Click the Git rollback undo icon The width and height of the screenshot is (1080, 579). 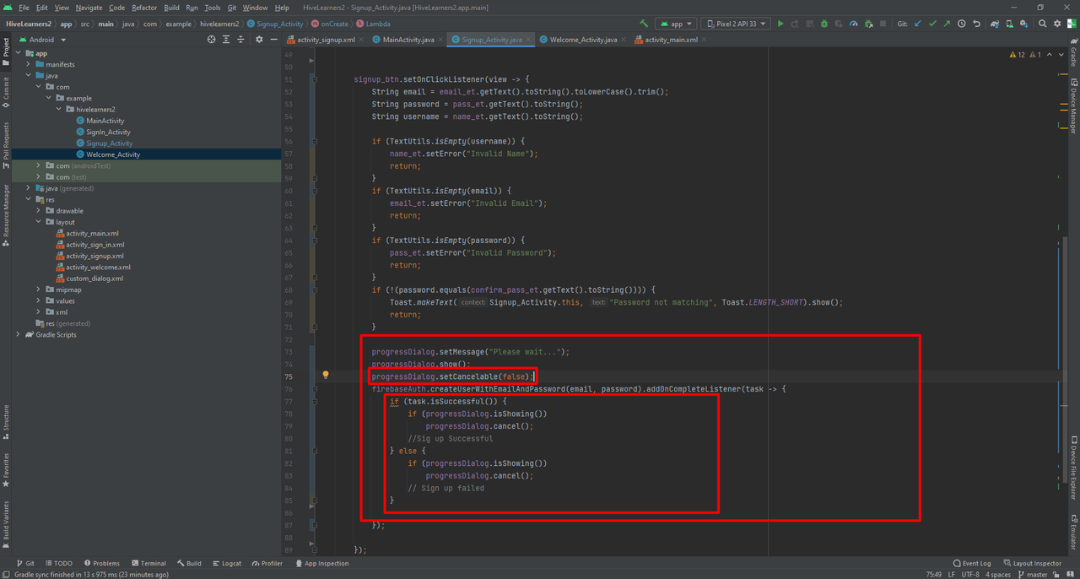[x=976, y=24]
